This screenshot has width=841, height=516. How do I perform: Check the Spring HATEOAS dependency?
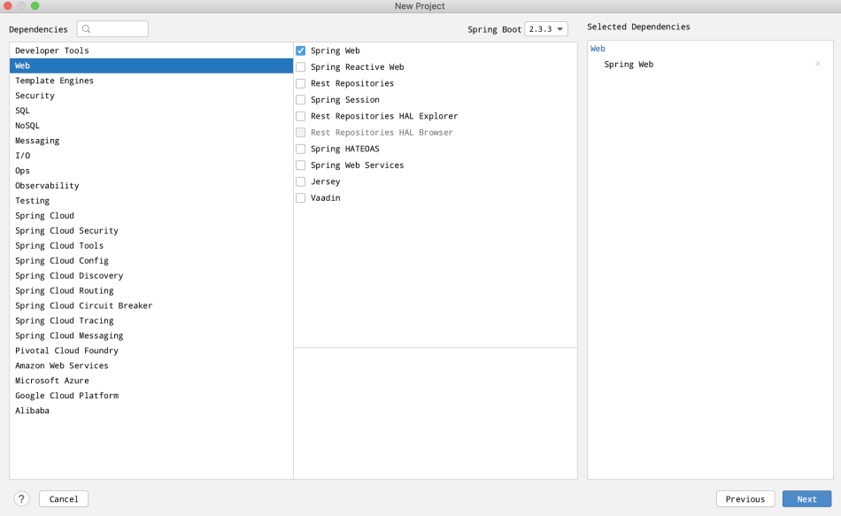pyautogui.click(x=301, y=149)
